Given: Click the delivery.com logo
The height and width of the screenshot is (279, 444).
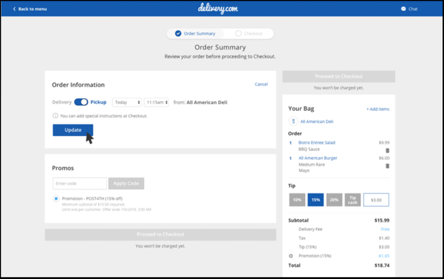Looking at the screenshot, I should (218, 8).
